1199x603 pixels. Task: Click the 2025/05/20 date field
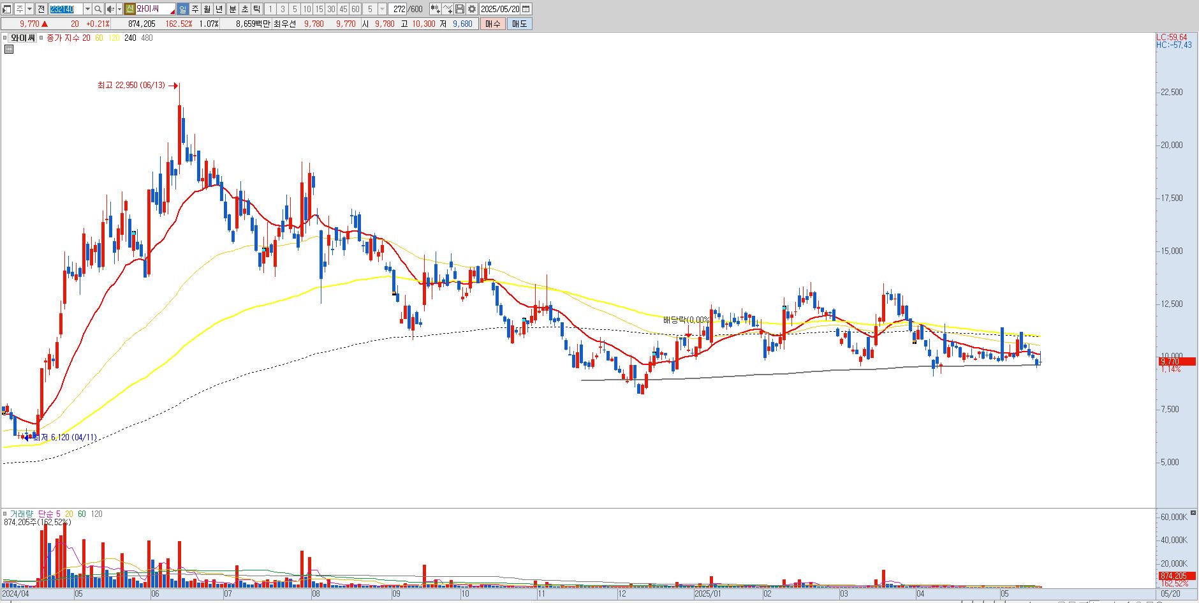pyautogui.click(x=500, y=9)
